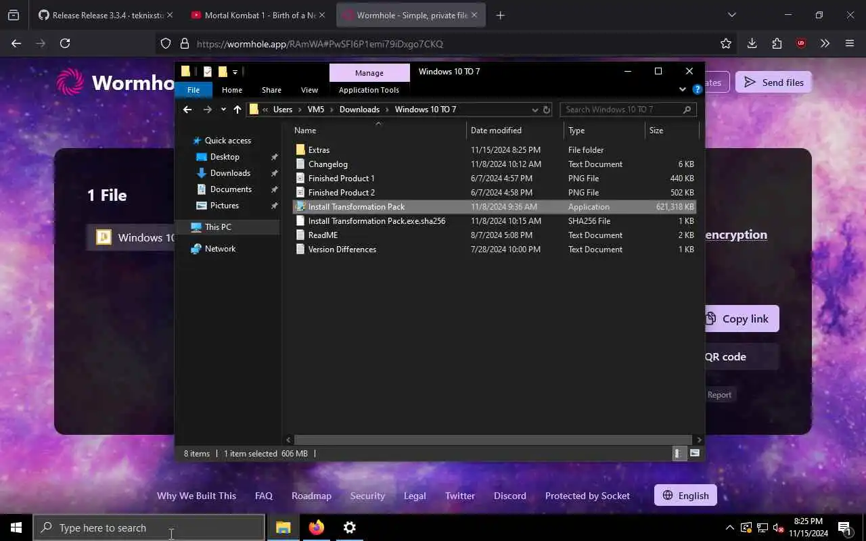Switch to the Home ribbon tab
The width and height of the screenshot is (866, 541).
[x=232, y=90]
